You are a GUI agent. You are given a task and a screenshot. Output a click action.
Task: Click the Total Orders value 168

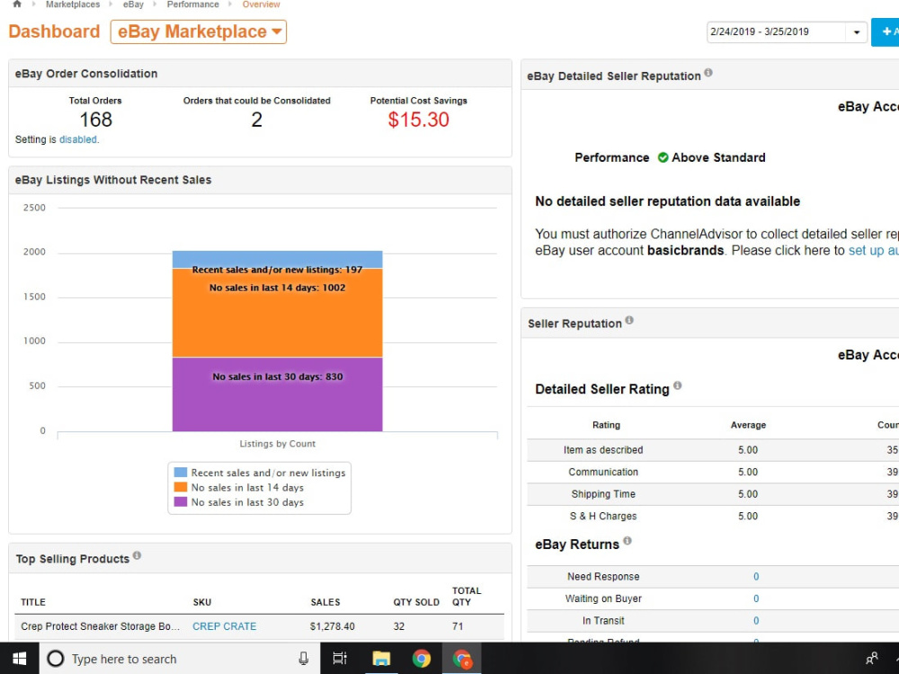coord(96,120)
